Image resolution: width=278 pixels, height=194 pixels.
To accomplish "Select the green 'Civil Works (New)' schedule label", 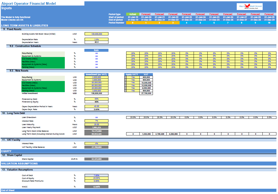I will click(43, 59).
